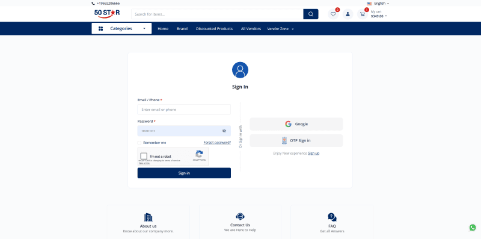This screenshot has height=239, width=481.
Task: Click 'Get all Answers' text
Action: [x=332, y=231]
